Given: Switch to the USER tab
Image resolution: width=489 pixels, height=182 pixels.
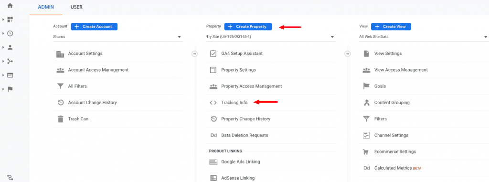Looking at the screenshot, I should [76, 7].
